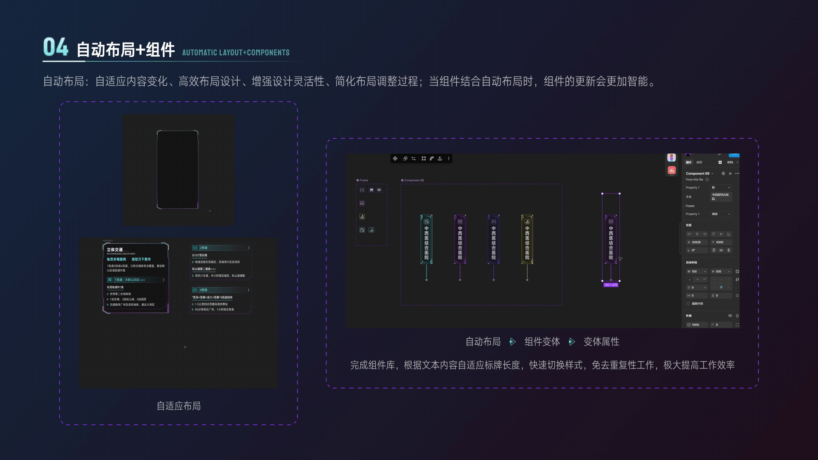
Task: Click the flip horizontal icon in position section
Action: click(x=721, y=250)
